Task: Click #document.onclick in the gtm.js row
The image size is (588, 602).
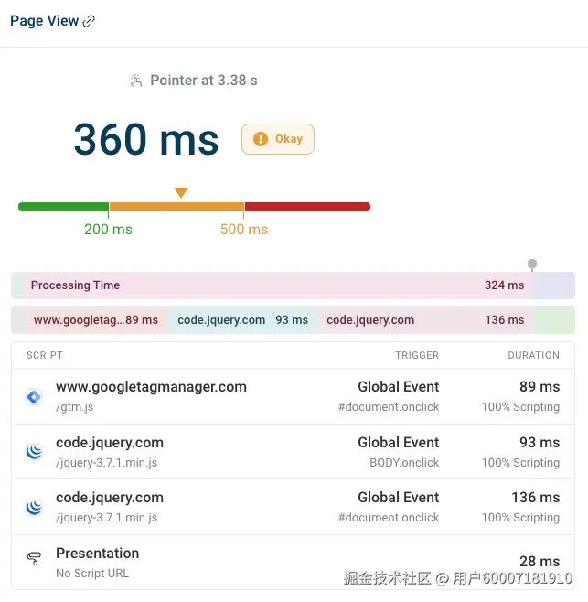Action: tap(389, 407)
